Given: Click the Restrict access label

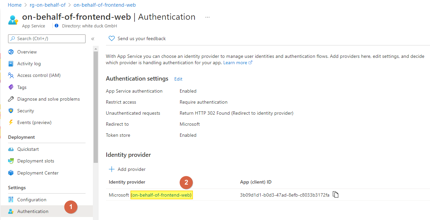Looking at the screenshot, I should pyautogui.click(x=121, y=102).
